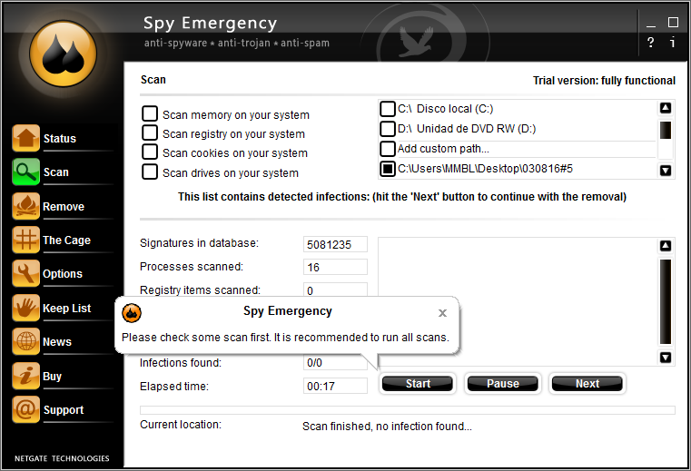Open the News globe icon
Screen dimensions: 691x471
[x=26, y=342]
